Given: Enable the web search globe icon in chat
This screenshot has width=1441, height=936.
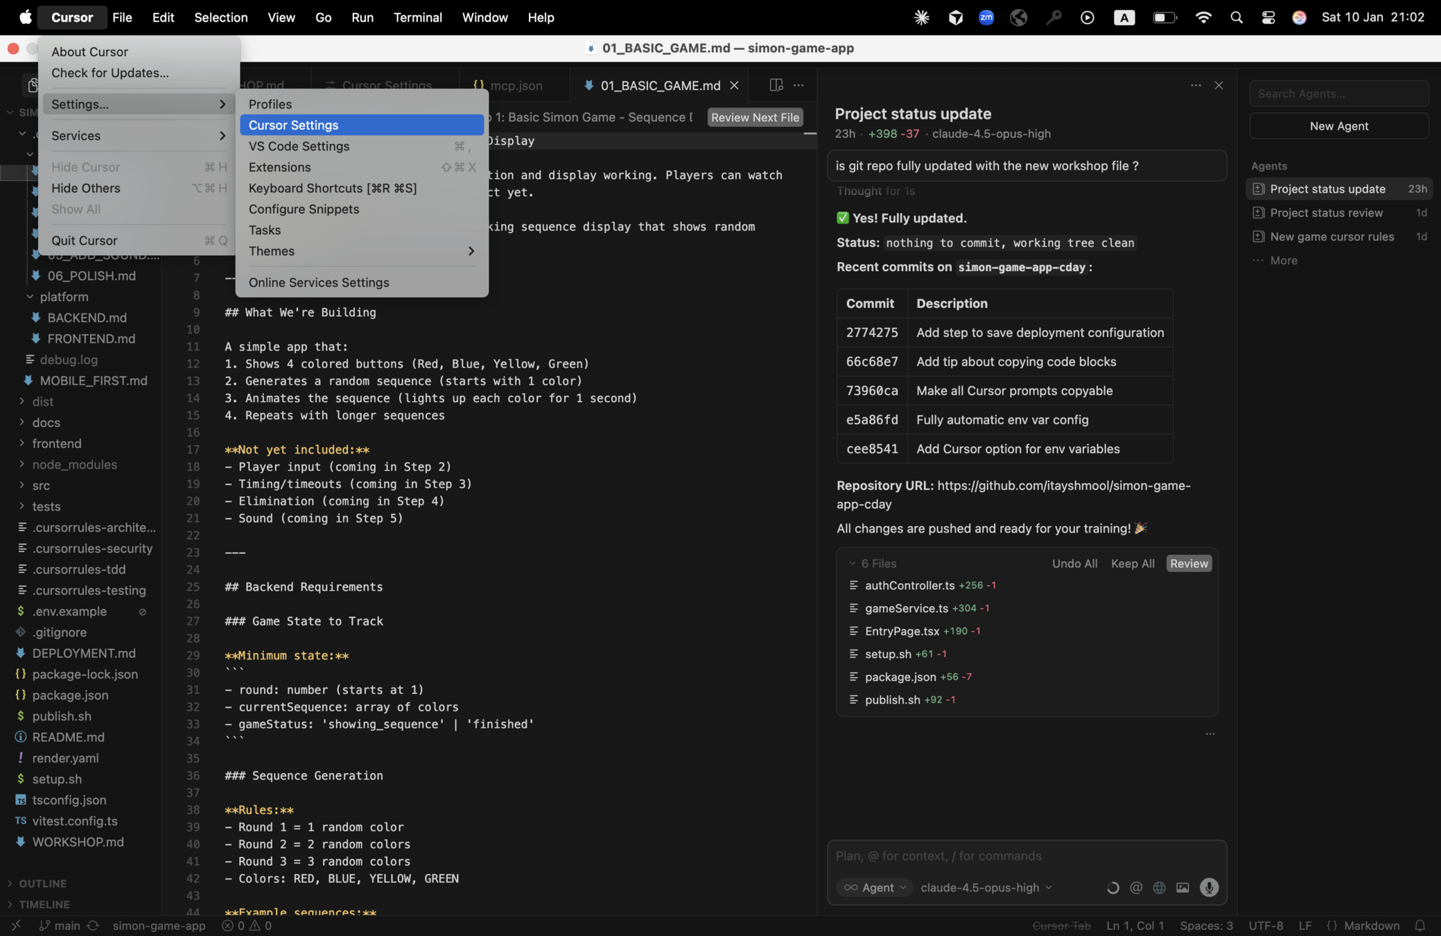Looking at the screenshot, I should [x=1159, y=887].
